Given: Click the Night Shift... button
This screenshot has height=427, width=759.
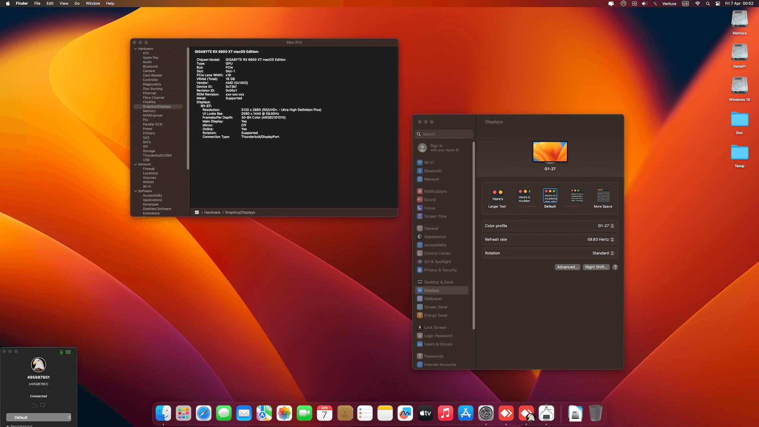Looking at the screenshot, I should point(596,267).
